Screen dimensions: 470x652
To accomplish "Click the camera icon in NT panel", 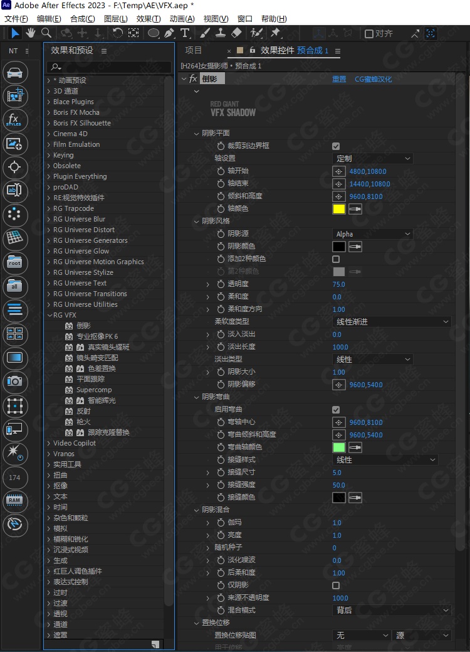I will pyautogui.click(x=15, y=382).
